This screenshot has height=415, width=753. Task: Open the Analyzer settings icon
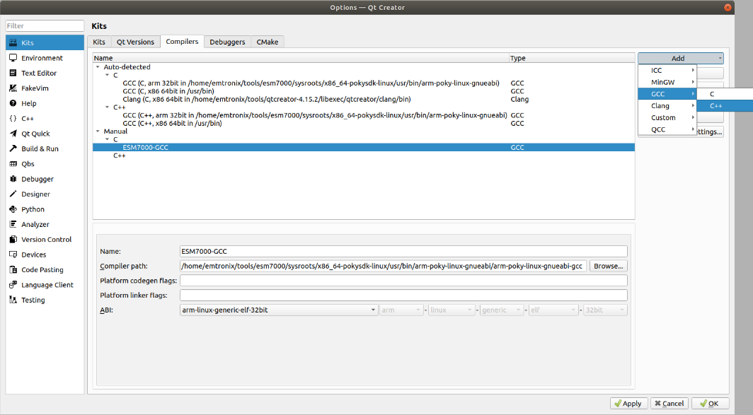pos(13,224)
